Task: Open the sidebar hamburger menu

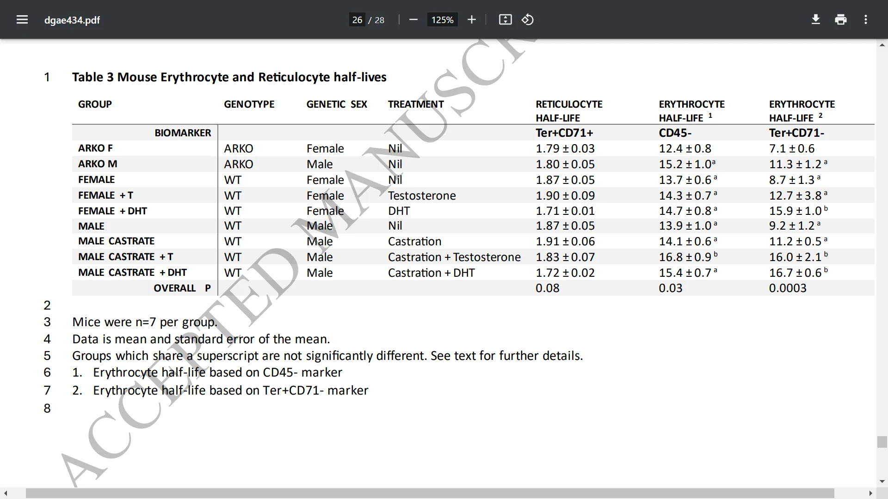Action: (22, 19)
